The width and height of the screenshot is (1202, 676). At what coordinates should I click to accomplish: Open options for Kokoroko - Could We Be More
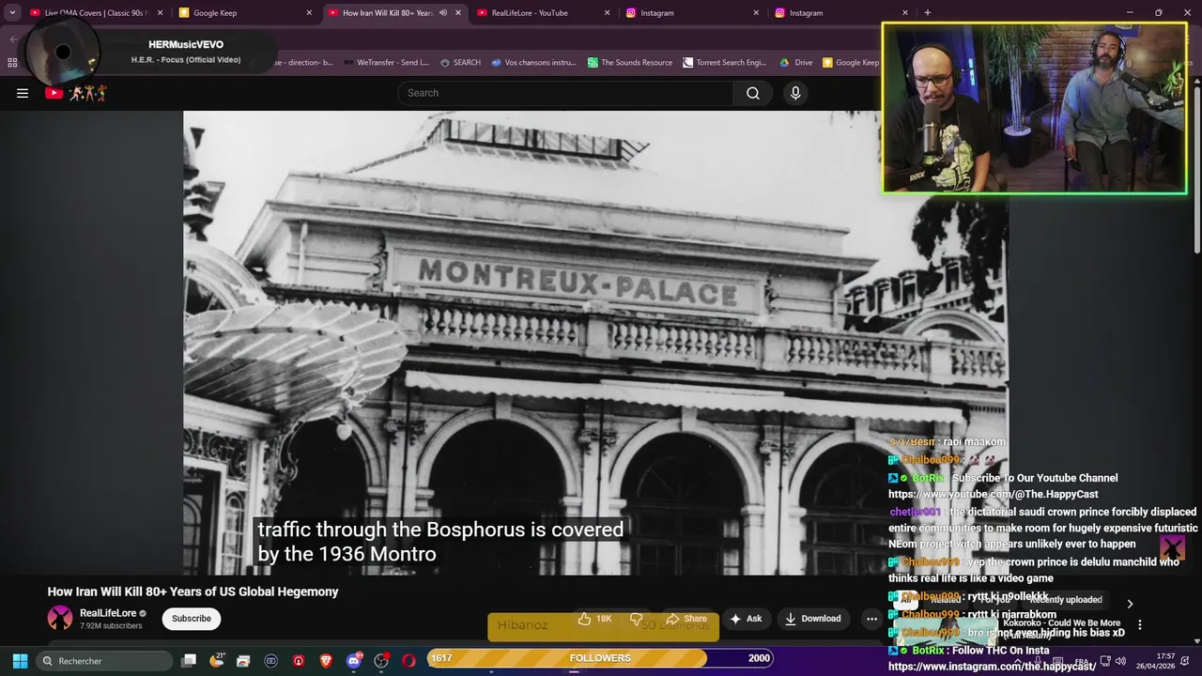(x=1140, y=624)
